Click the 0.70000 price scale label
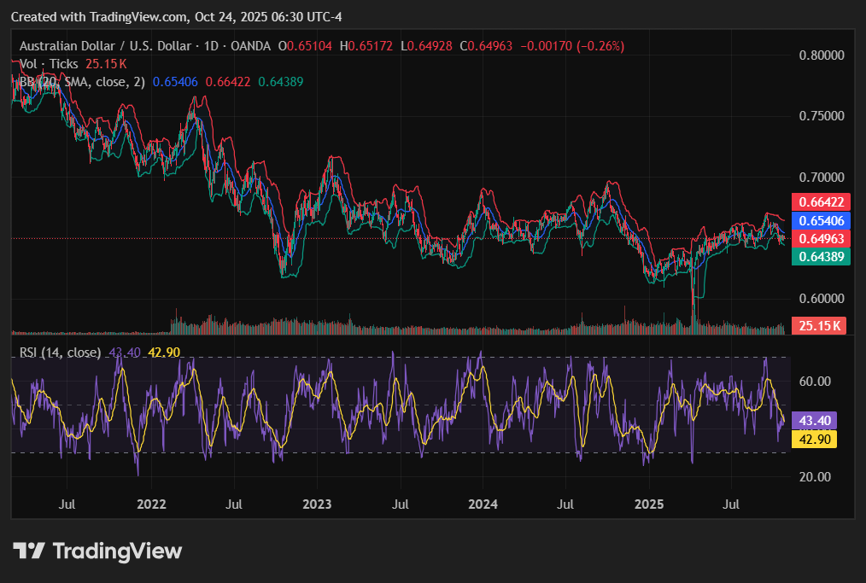866x583 pixels. (822, 178)
